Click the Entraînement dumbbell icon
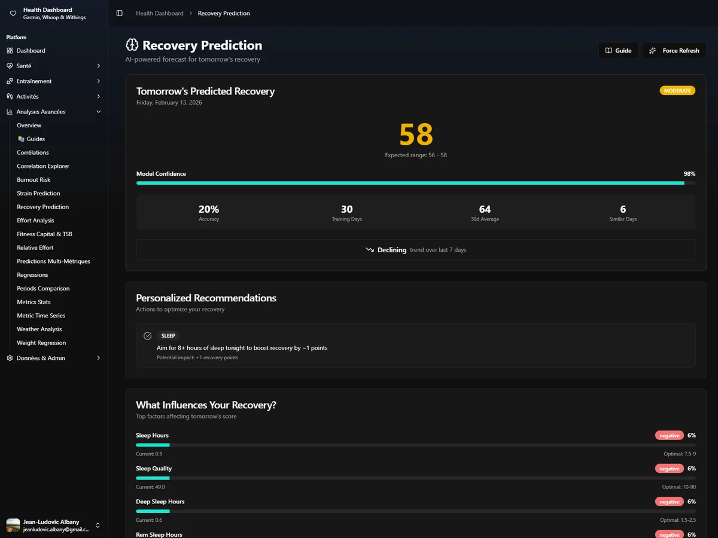Viewport: 718px width, 538px height. click(8, 81)
